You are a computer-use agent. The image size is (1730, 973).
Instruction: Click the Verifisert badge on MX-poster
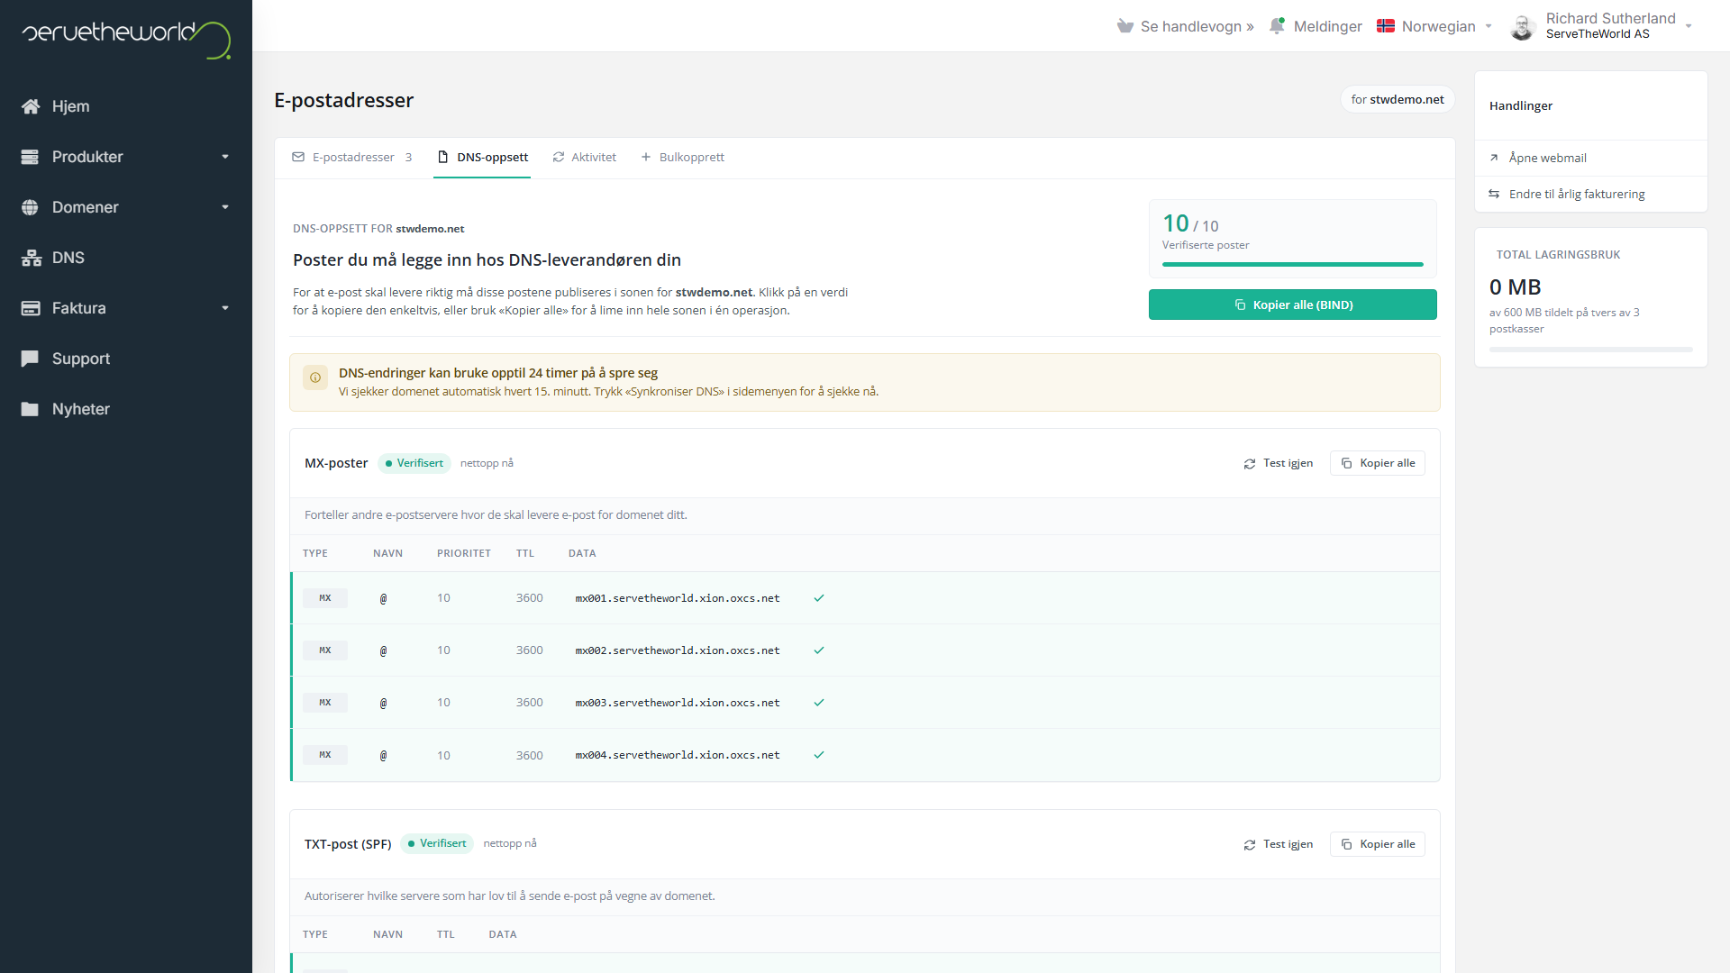pyautogui.click(x=414, y=463)
